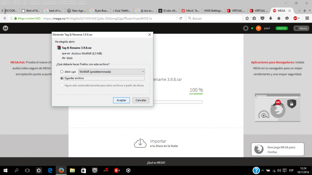Switch to the New Age tab

[x=76, y=11]
